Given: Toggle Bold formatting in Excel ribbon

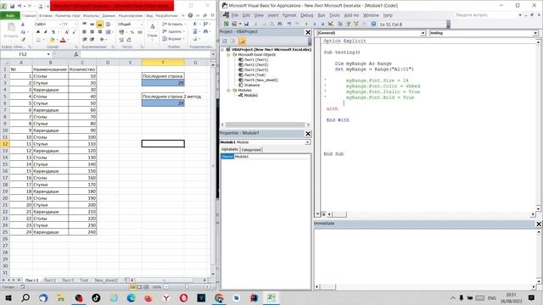Looking at the screenshot, I should (38, 32).
